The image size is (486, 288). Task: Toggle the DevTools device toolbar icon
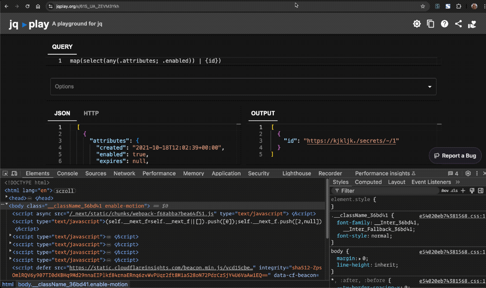point(14,173)
